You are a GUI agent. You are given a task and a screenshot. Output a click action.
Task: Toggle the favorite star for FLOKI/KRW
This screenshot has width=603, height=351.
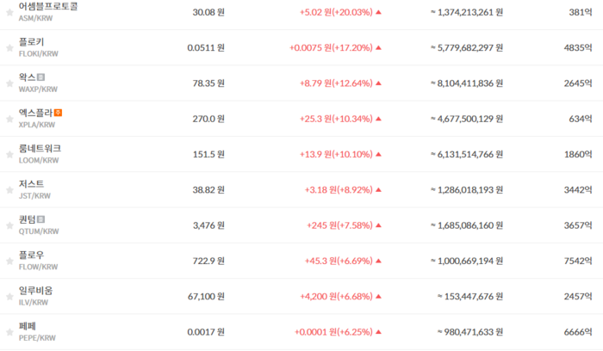coord(9,48)
